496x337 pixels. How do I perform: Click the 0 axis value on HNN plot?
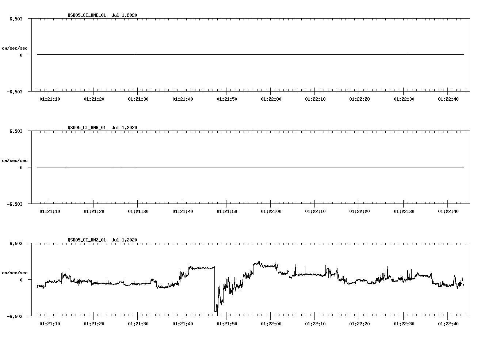point(21,168)
